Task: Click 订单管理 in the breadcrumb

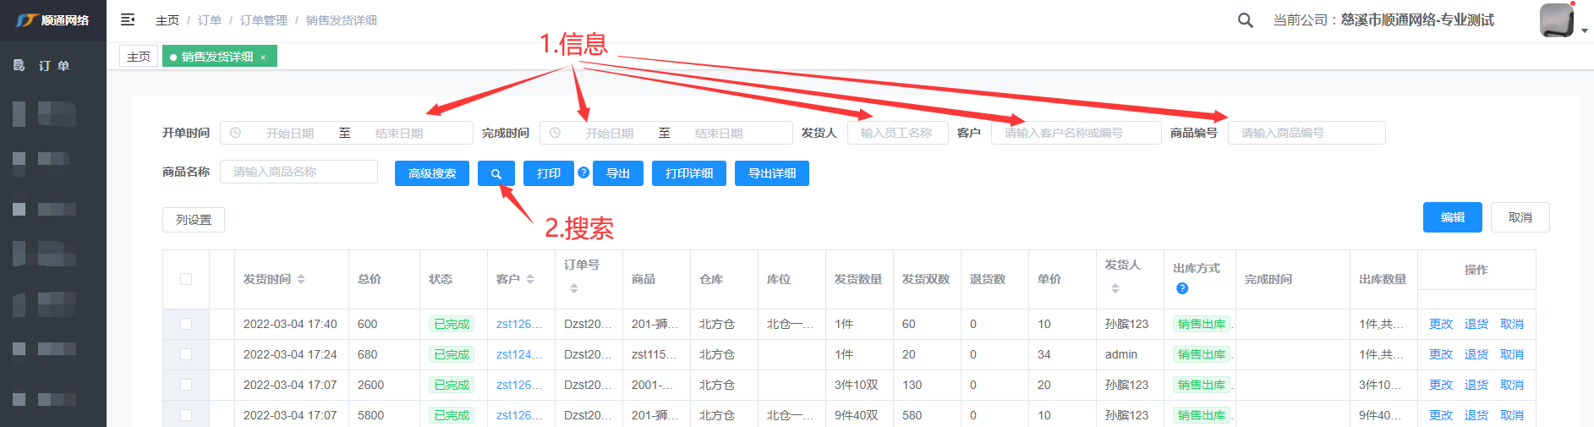Action: point(263,20)
